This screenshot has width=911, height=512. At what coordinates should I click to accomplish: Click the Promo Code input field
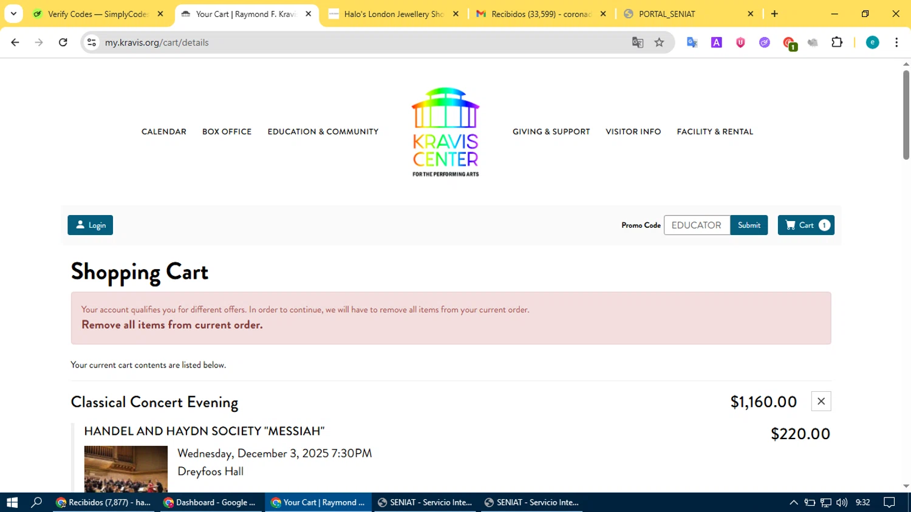point(697,225)
